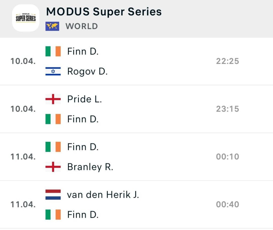Click the MODUS Super Series logo icon

26,18
